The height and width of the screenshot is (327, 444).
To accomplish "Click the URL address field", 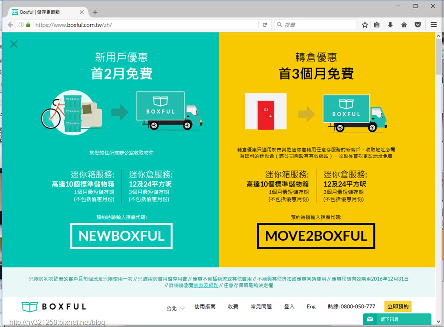I will pos(146,25).
